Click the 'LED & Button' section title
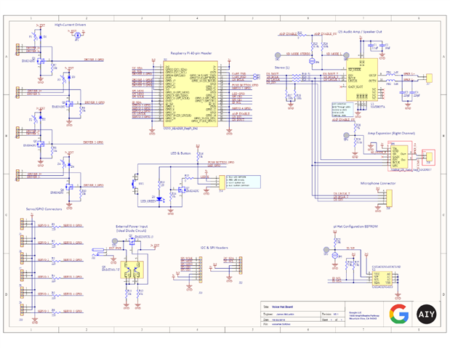450x348 pixels. coord(180,153)
